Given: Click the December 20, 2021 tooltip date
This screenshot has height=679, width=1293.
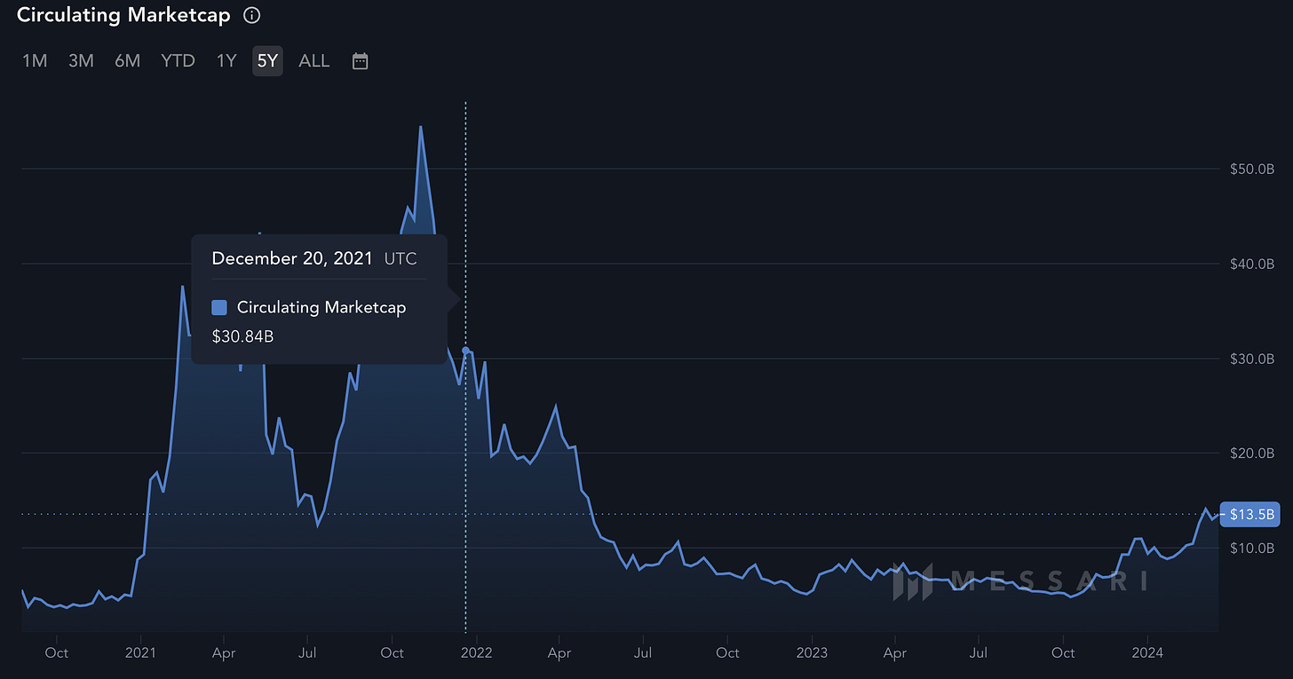Looking at the screenshot, I should [x=291, y=258].
